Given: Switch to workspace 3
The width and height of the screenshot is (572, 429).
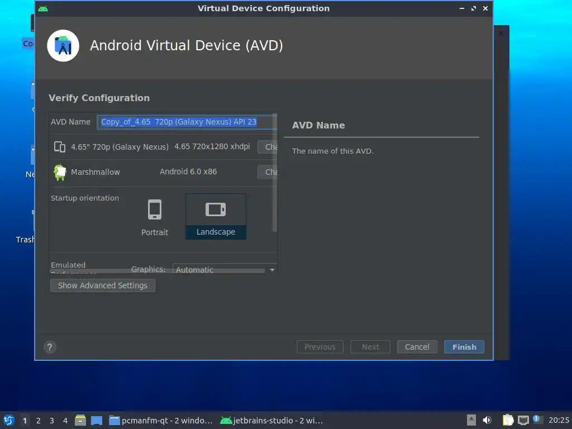Looking at the screenshot, I should coord(52,421).
